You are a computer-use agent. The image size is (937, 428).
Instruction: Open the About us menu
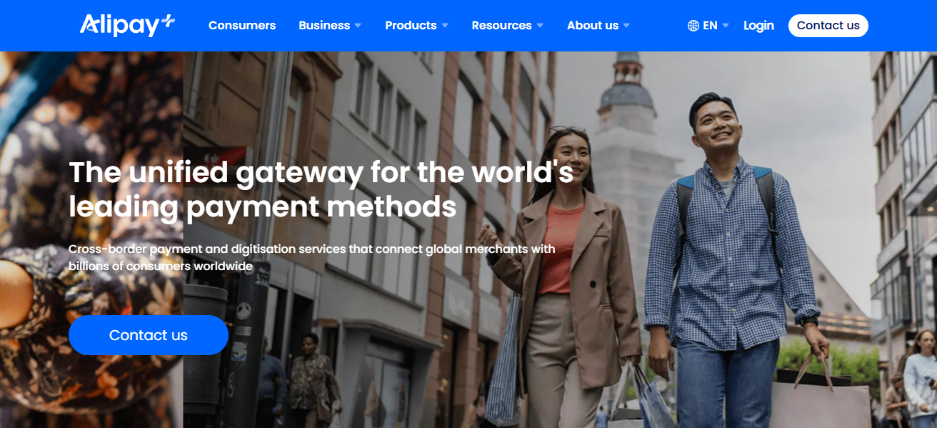[x=593, y=25]
